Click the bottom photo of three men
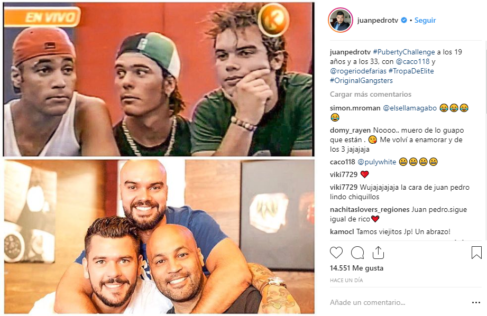Viewport: 487px width, 316px height. (159, 237)
